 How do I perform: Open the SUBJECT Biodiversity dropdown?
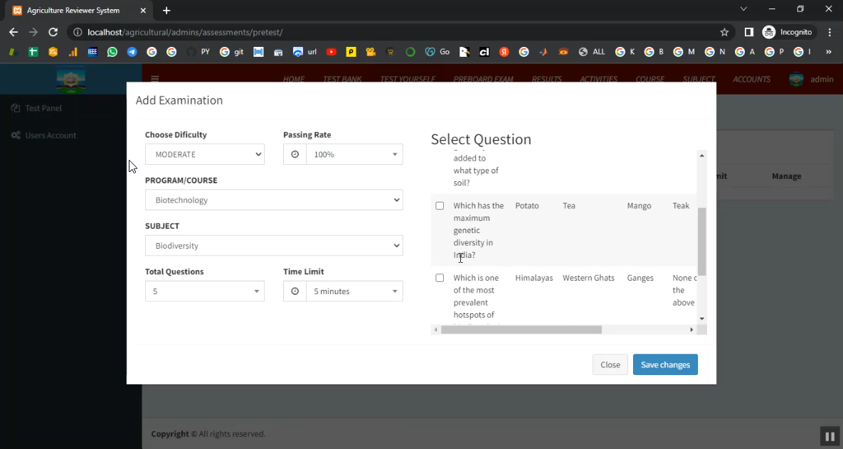(273, 246)
